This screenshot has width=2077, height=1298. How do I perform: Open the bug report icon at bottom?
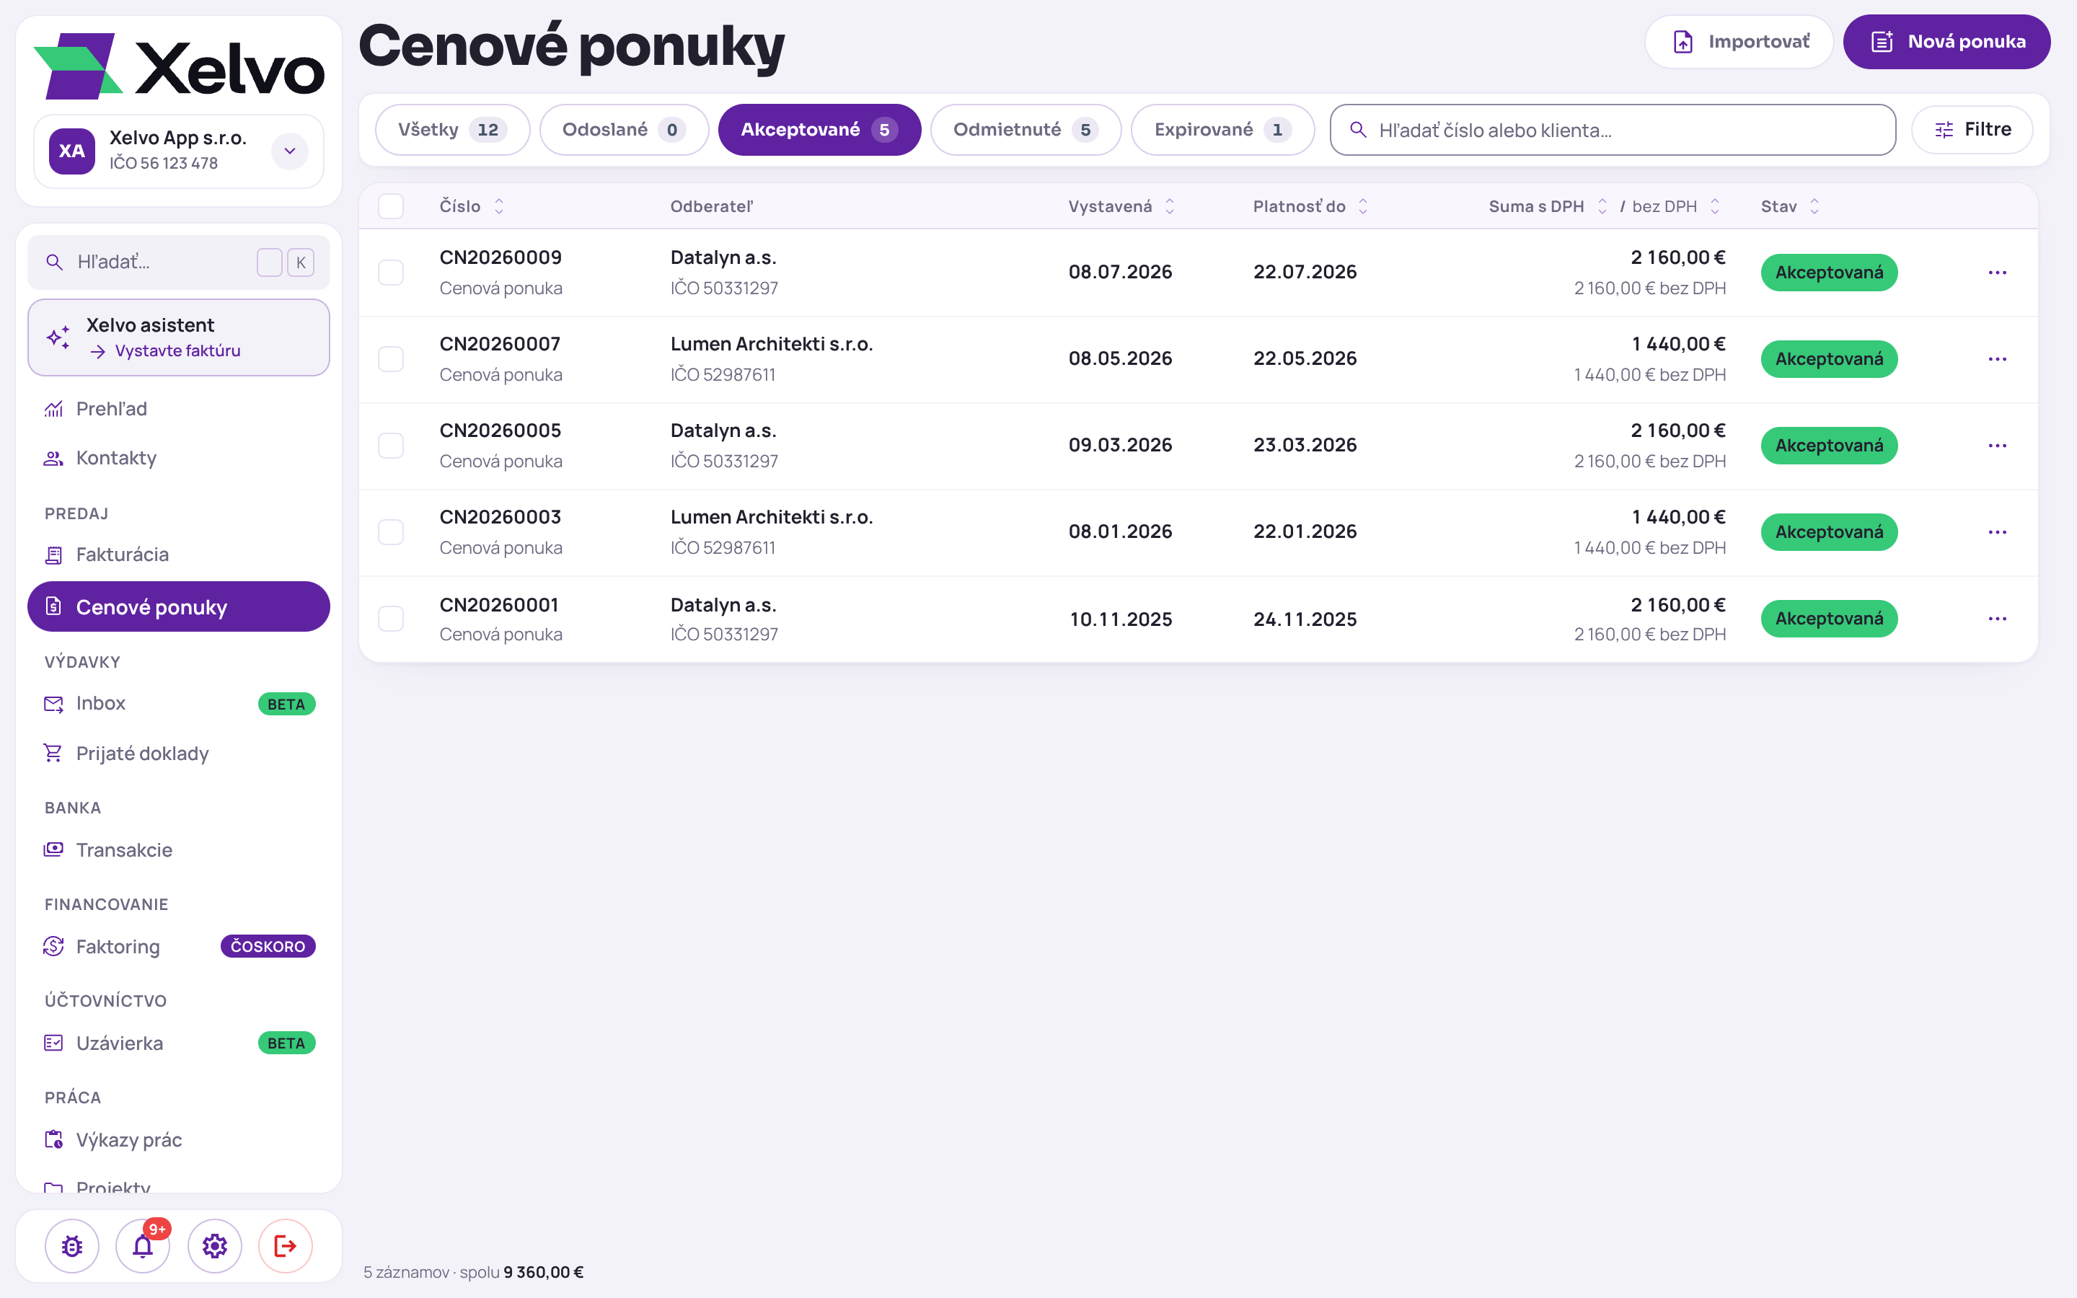coord(72,1245)
